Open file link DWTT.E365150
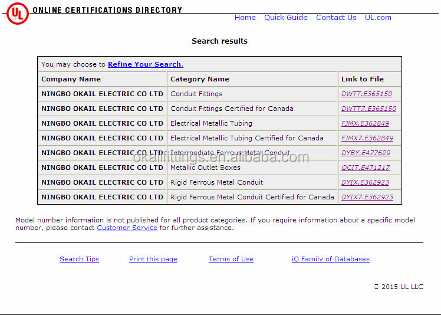Image resolution: width=441 pixels, height=315 pixels. (x=367, y=94)
